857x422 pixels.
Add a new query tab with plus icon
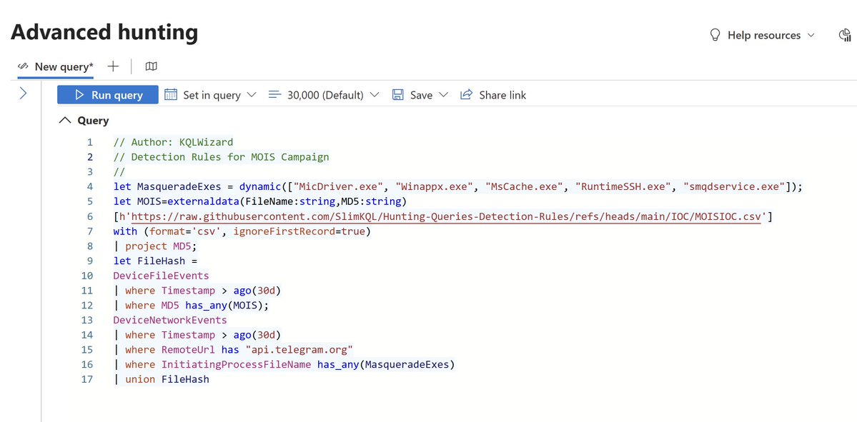click(113, 66)
